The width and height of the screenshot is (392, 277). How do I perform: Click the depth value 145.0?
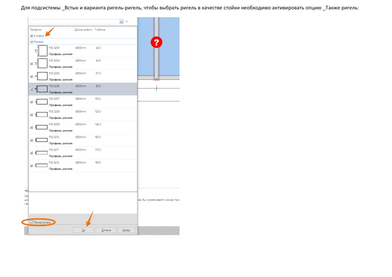(98, 124)
